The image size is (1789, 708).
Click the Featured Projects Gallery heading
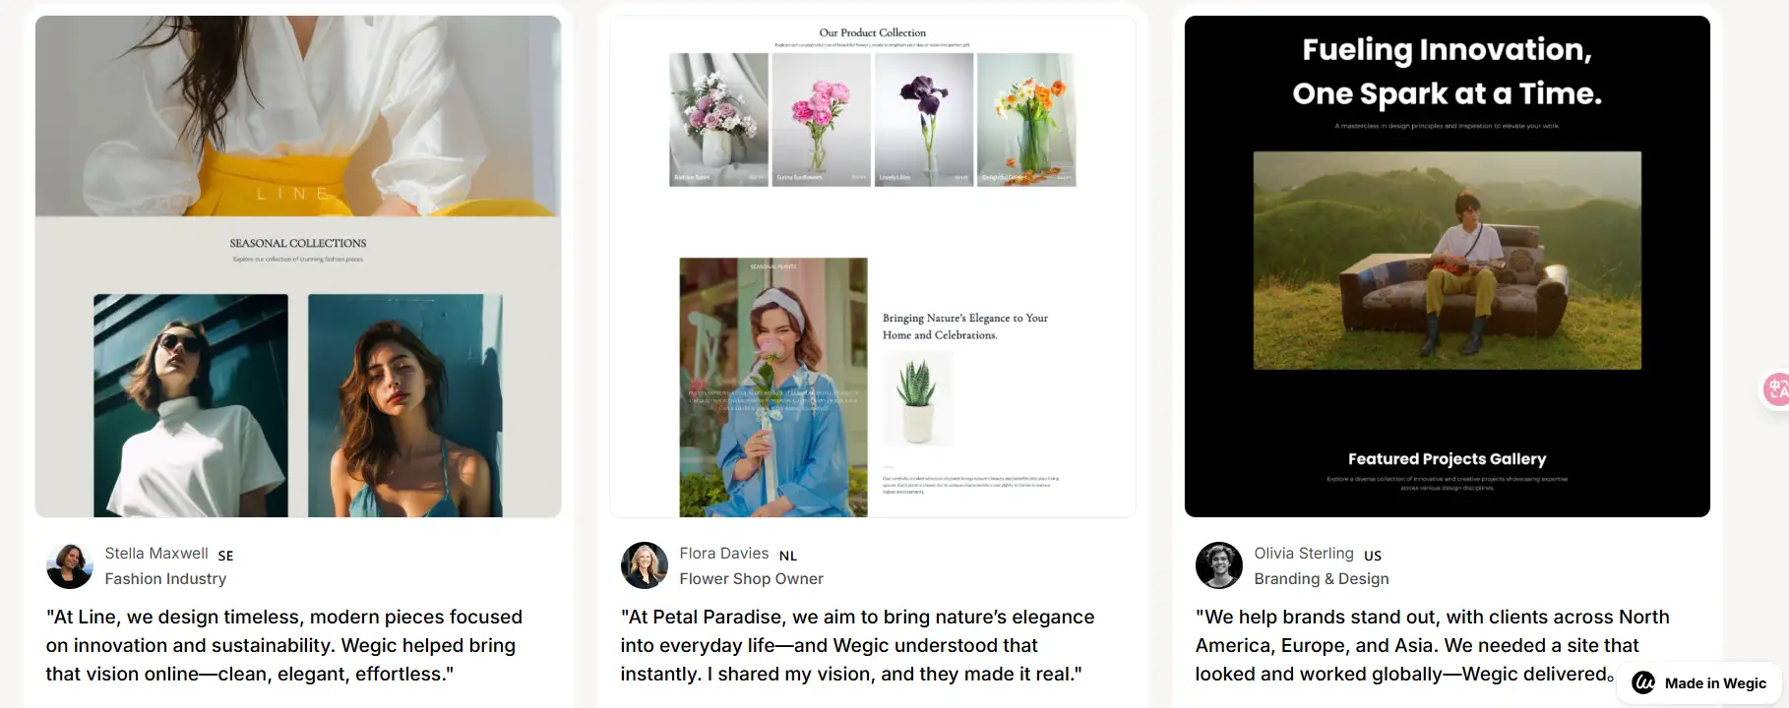click(1447, 459)
